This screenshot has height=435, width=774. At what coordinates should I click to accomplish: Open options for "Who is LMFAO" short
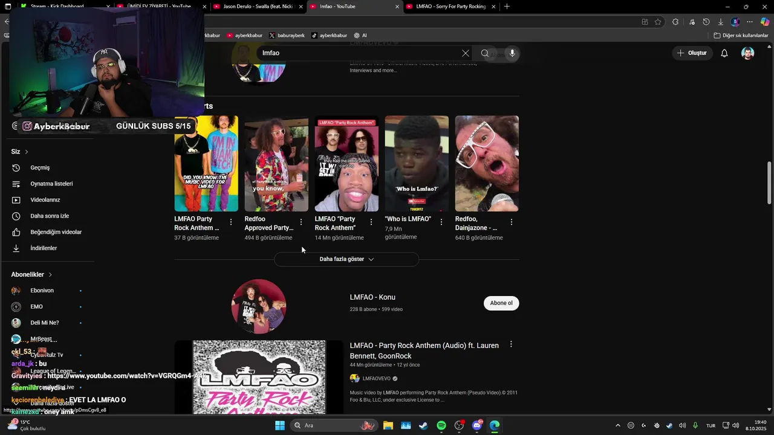441,222
